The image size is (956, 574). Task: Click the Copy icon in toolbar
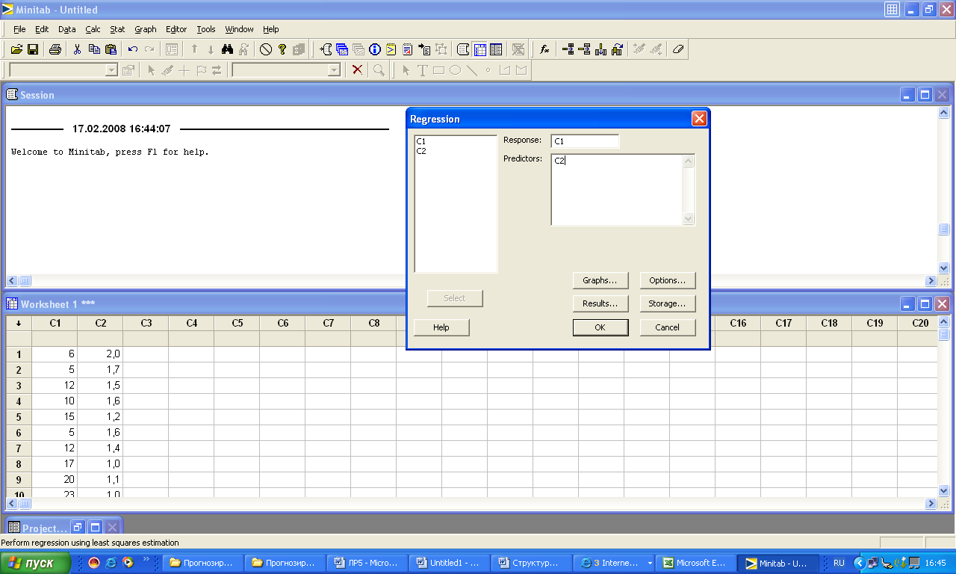(x=94, y=49)
